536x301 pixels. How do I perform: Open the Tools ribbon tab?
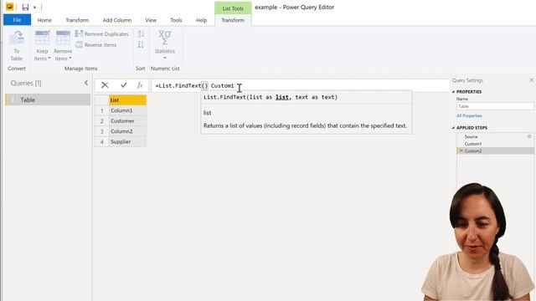click(176, 20)
